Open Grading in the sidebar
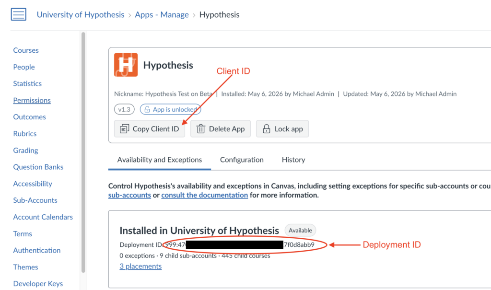 (x=26, y=151)
